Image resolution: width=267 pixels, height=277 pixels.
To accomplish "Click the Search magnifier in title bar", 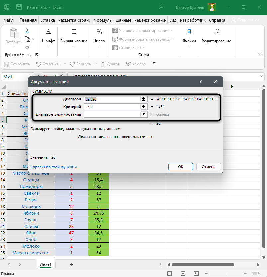I will click(161, 7).
